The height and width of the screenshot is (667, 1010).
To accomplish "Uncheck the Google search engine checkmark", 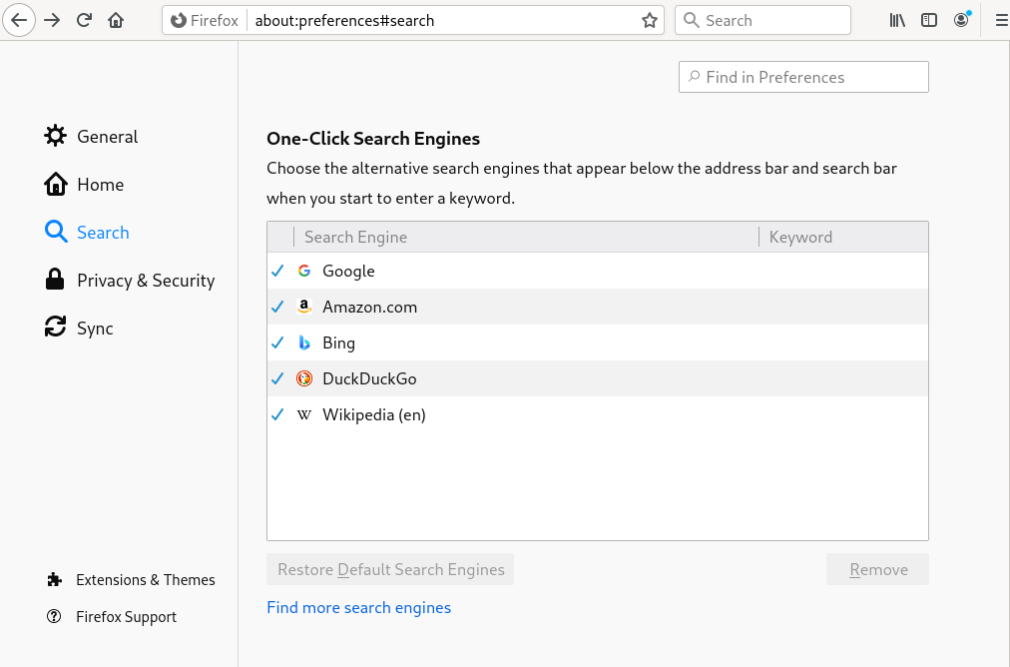I will click(x=277, y=272).
